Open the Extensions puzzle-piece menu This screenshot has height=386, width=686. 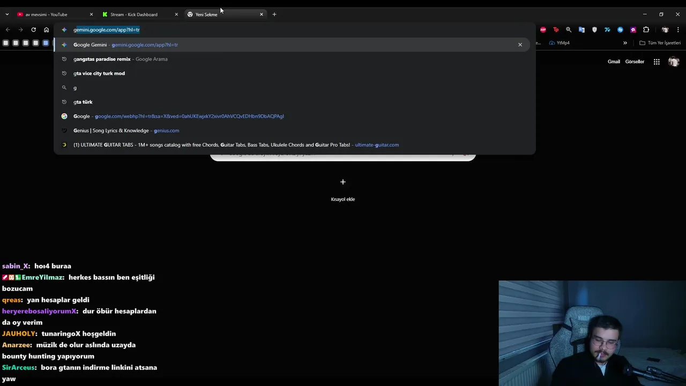pos(646,29)
